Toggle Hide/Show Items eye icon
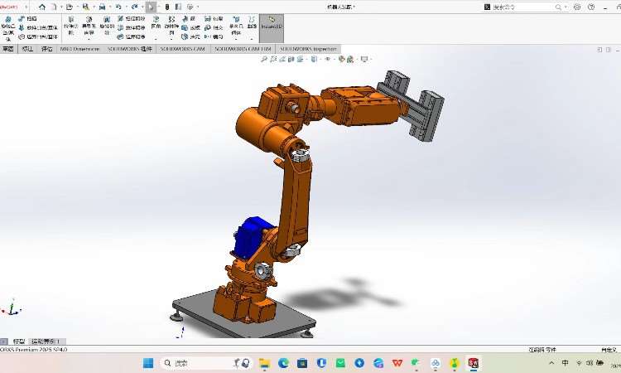621x373 pixels. tap(328, 59)
